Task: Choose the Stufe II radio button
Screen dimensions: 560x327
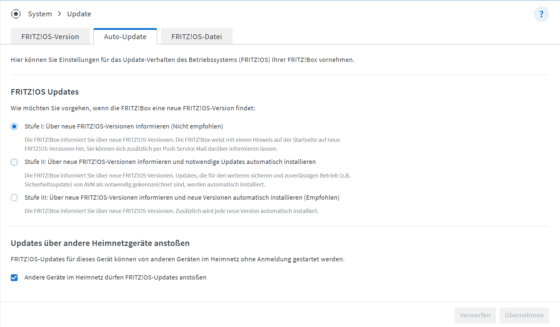Action: point(14,162)
